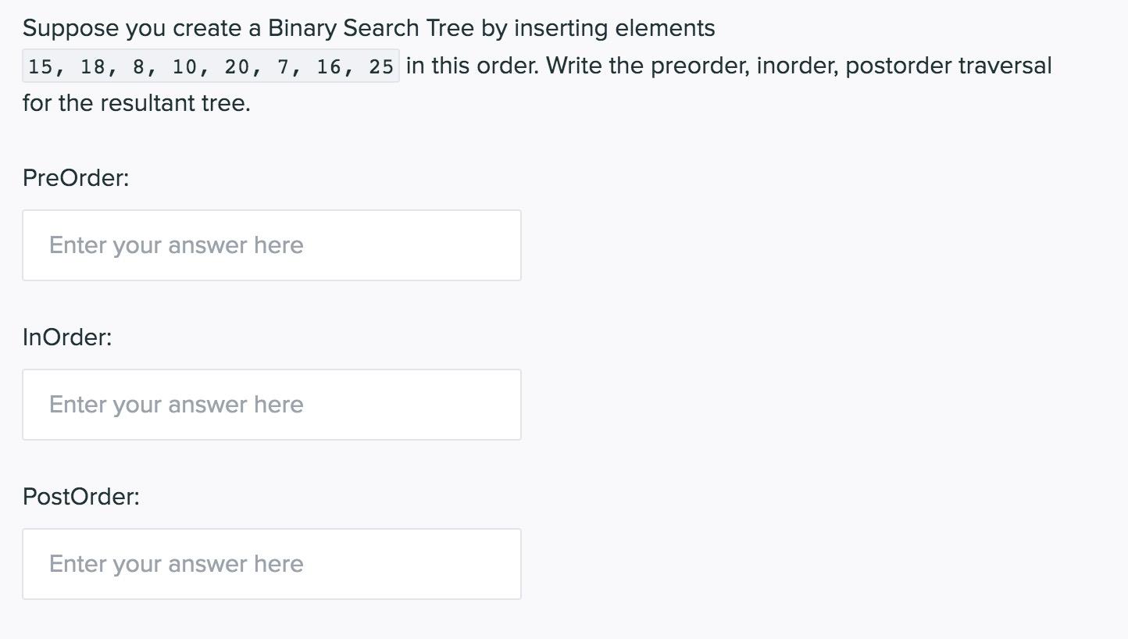Click the words 'Binary Search Tree' in the question
The height and width of the screenshot is (639, 1128).
click(371, 29)
